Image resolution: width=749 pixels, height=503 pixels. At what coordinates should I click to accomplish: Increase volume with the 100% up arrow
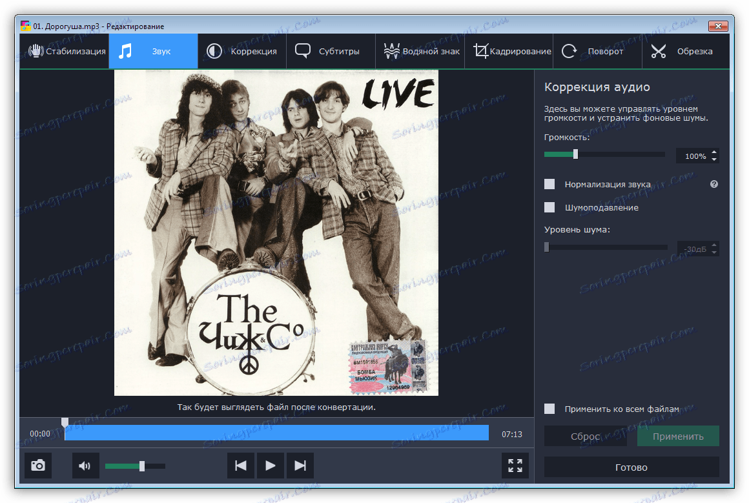pos(713,152)
